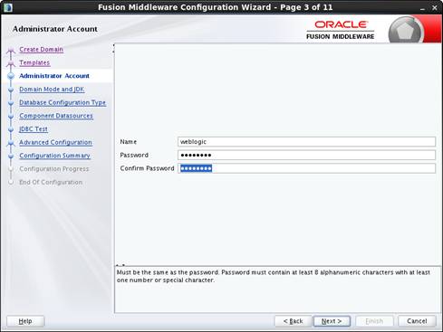443x332 pixels.
Task: Close the Configuration Wizard window
Action: point(435,8)
